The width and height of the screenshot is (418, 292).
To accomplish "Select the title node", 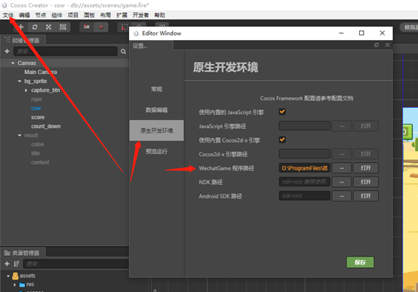I will click(35, 153).
